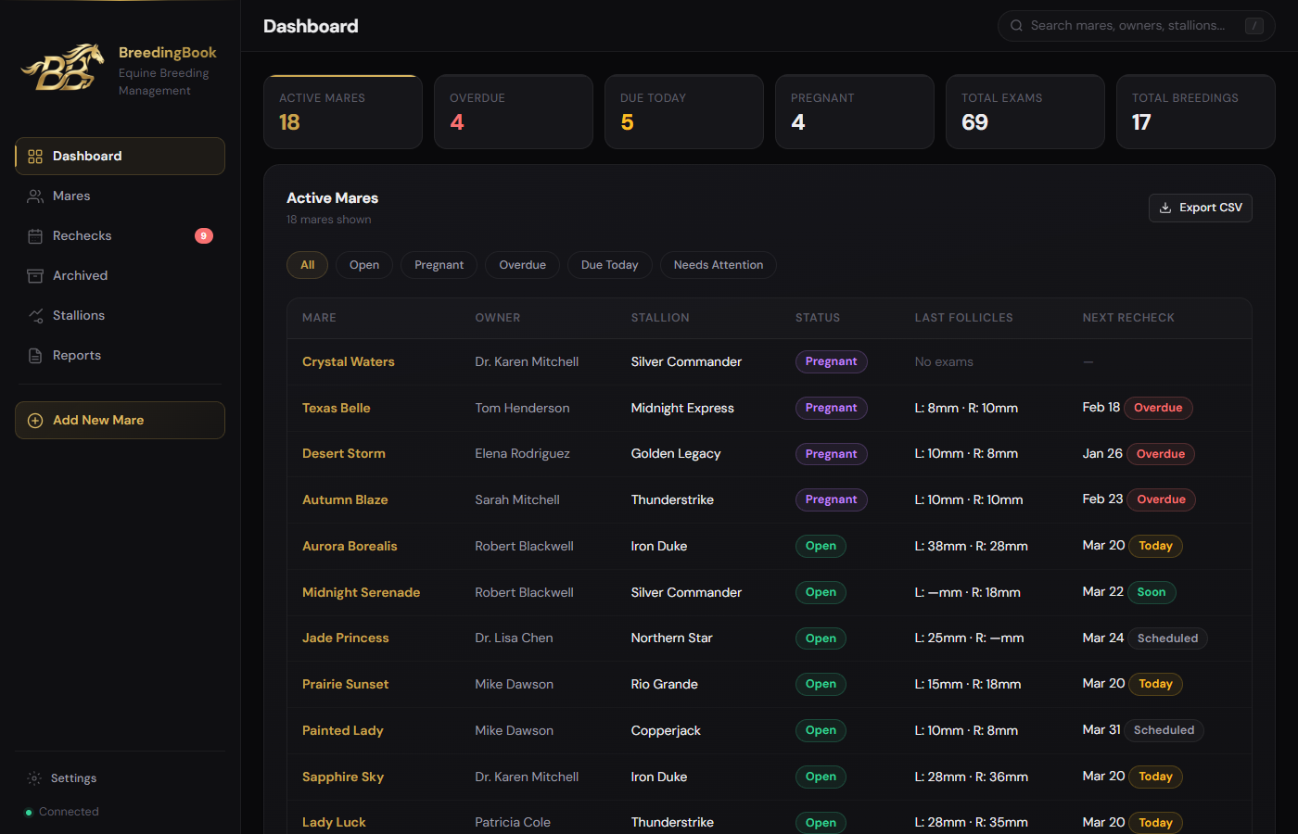Apply the Needs Attention filter

click(x=719, y=265)
